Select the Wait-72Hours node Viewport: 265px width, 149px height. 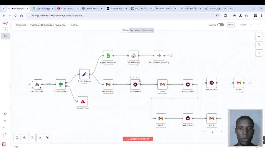(188, 118)
